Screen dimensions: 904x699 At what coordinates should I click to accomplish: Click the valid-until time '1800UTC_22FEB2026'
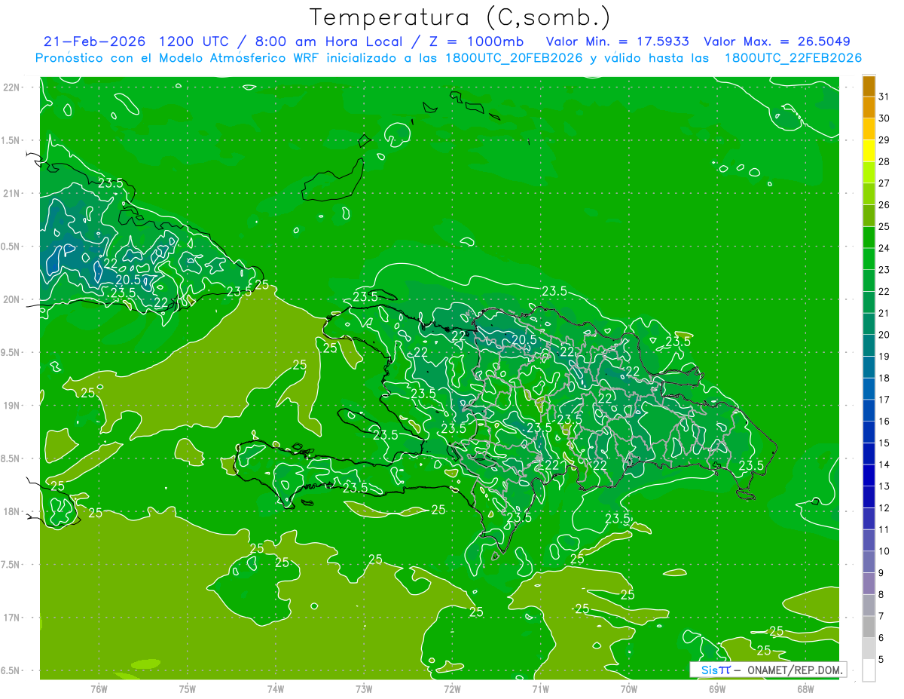click(x=793, y=58)
